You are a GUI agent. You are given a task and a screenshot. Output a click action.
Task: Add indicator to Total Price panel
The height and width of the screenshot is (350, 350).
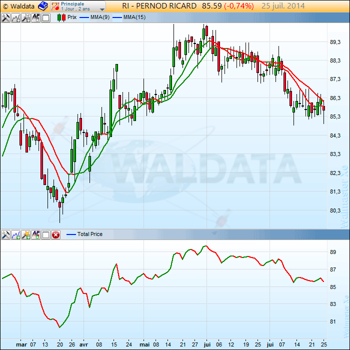tap(16, 234)
